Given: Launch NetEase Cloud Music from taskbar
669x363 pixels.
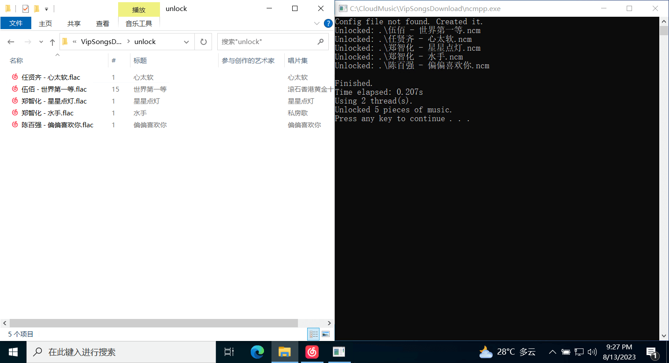Looking at the screenshot, I should click(x=312, y=352).
